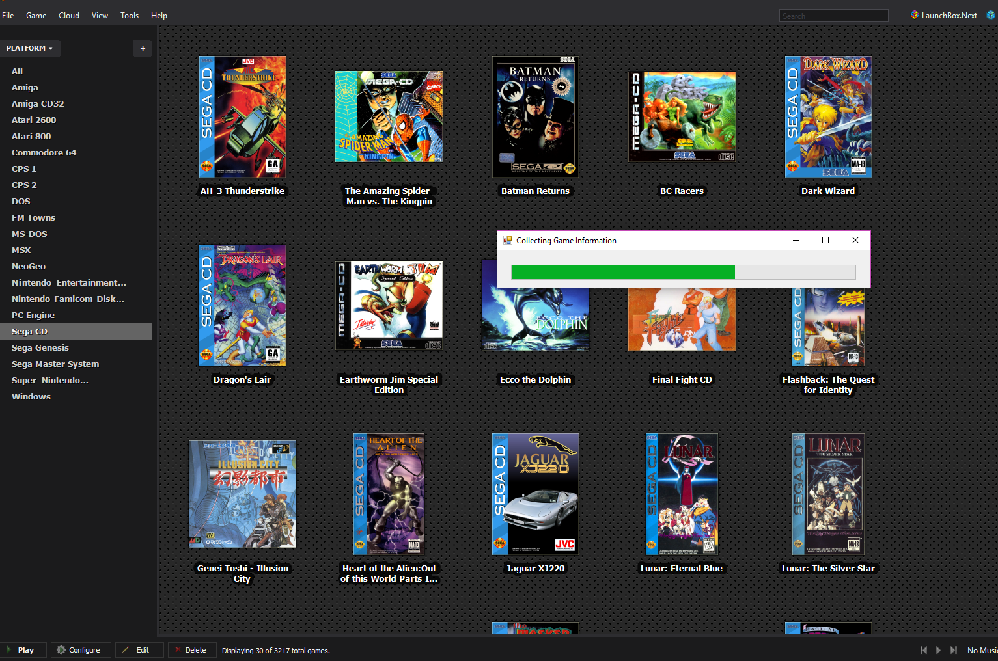The image size is (998, 661).
Task: Maximize the Collecting Game Information dialog
Action: click(825, 240)
